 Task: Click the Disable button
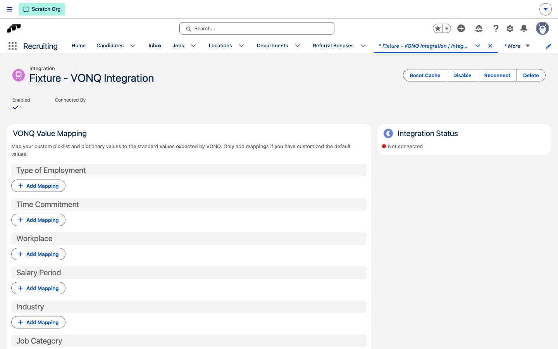[x=462, y=75]
